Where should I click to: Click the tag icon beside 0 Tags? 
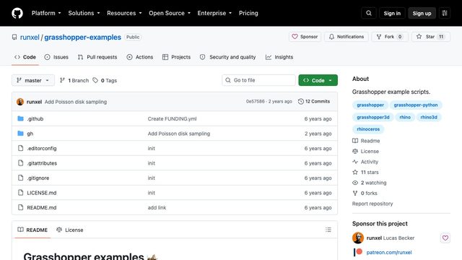95,80
